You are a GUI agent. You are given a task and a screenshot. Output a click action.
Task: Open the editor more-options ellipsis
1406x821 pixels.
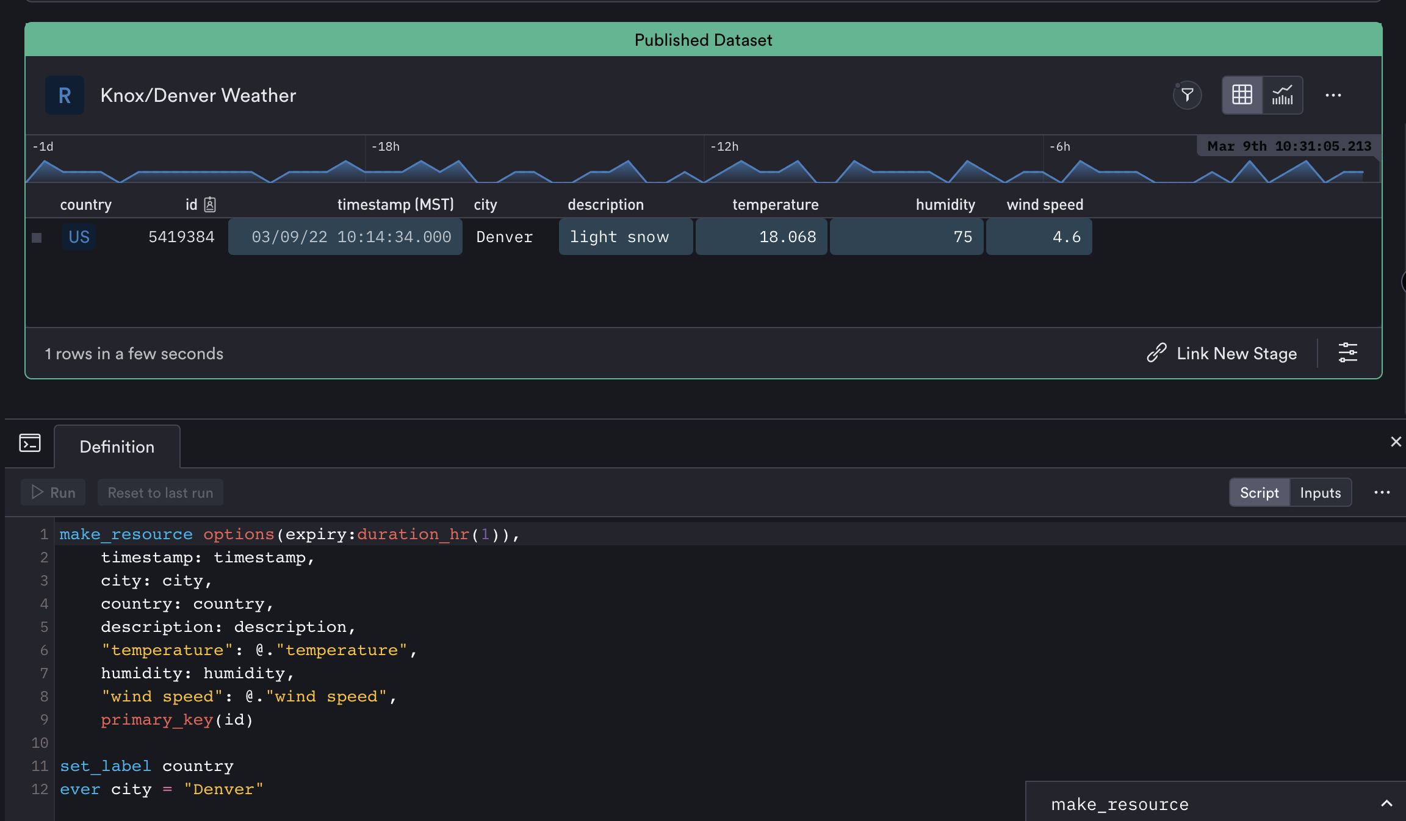1382,492
